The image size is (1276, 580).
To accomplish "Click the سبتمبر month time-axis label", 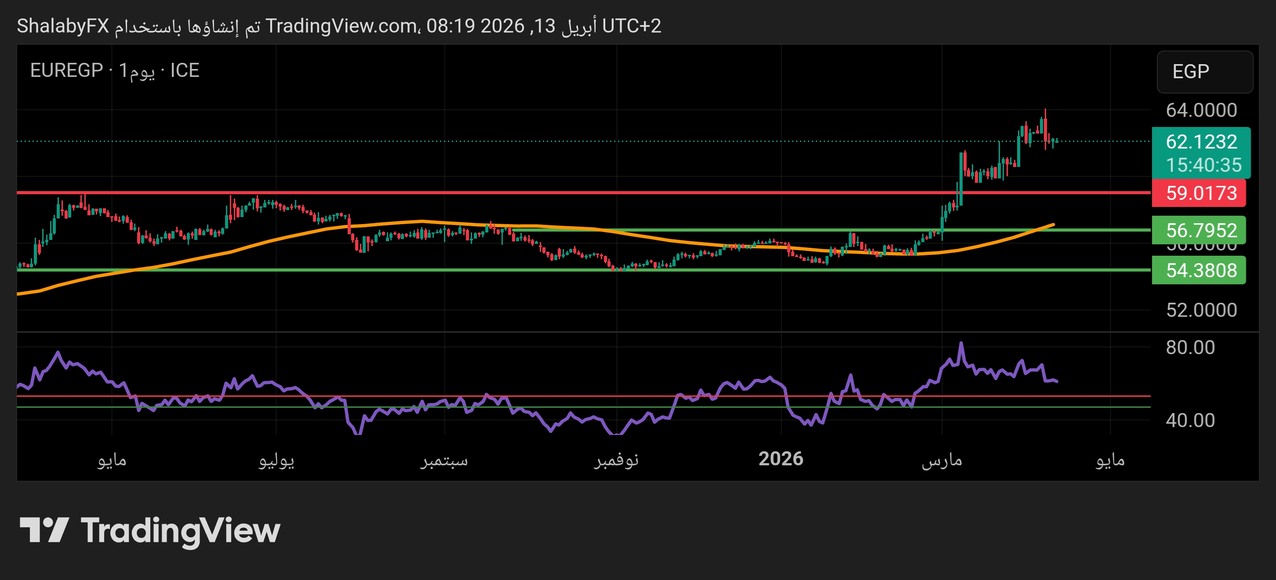I will [x=444, y=460].
